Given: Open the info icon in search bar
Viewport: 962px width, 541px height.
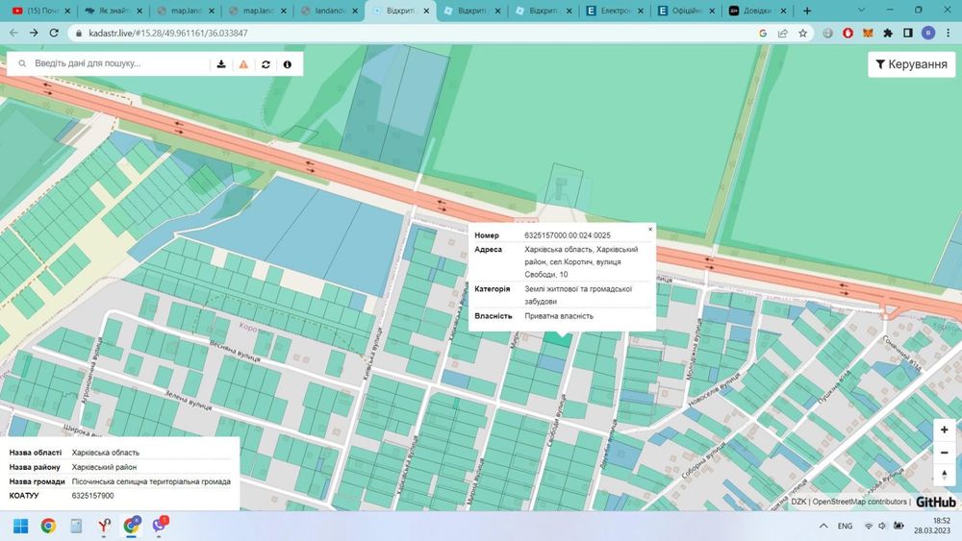Looking at the screenshot, I should (288, 64).
